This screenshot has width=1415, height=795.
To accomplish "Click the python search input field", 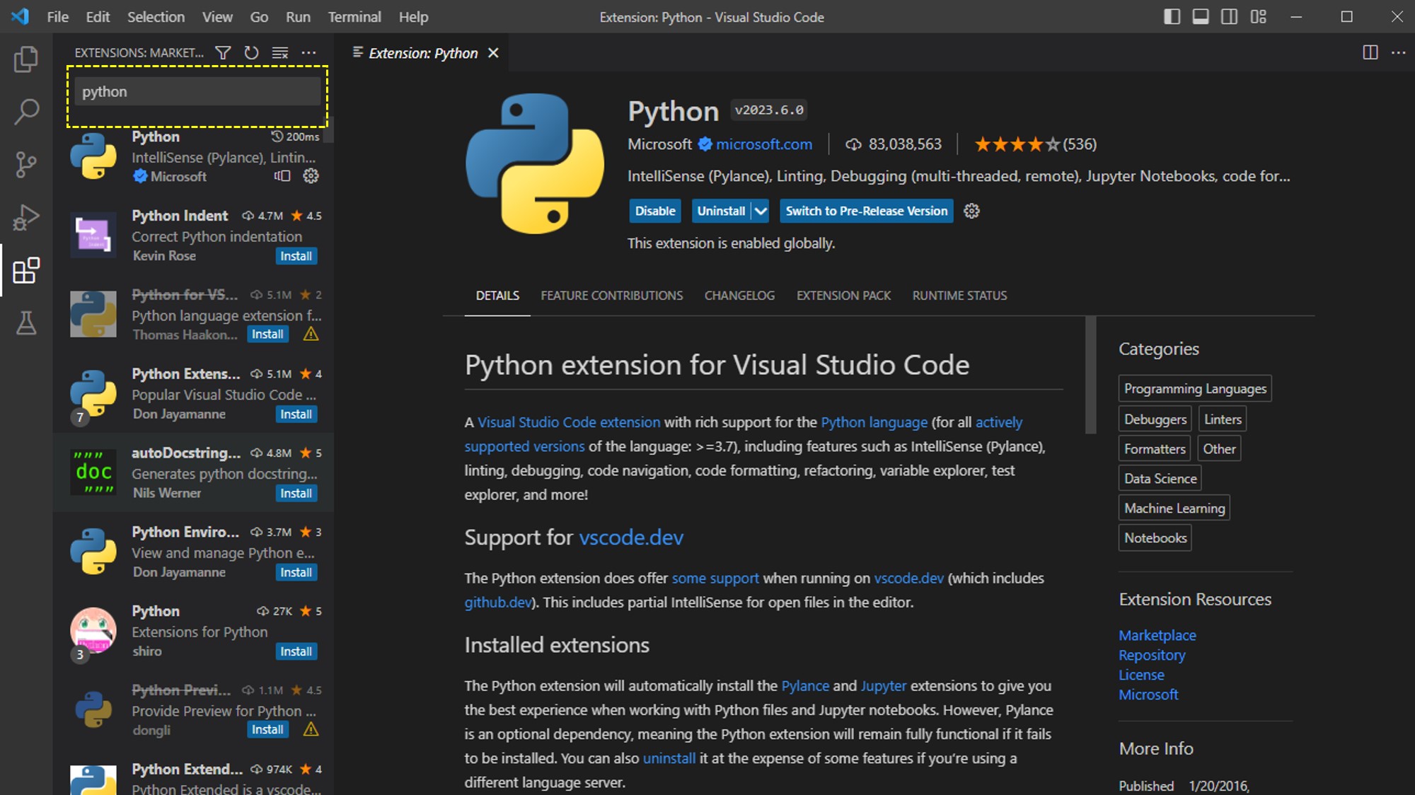I will [x=197, y=91].
